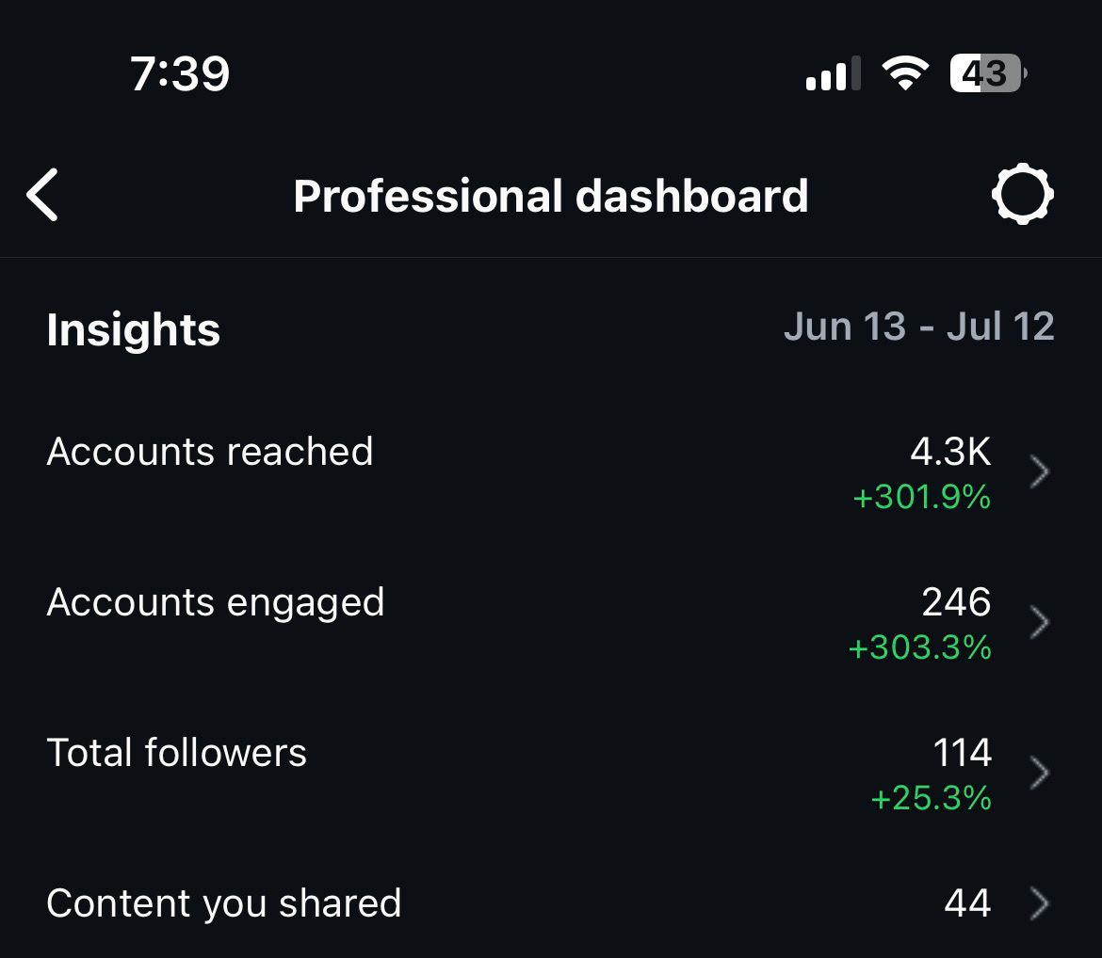Tap the cellular signal bars icon

(x=833, y=73)
